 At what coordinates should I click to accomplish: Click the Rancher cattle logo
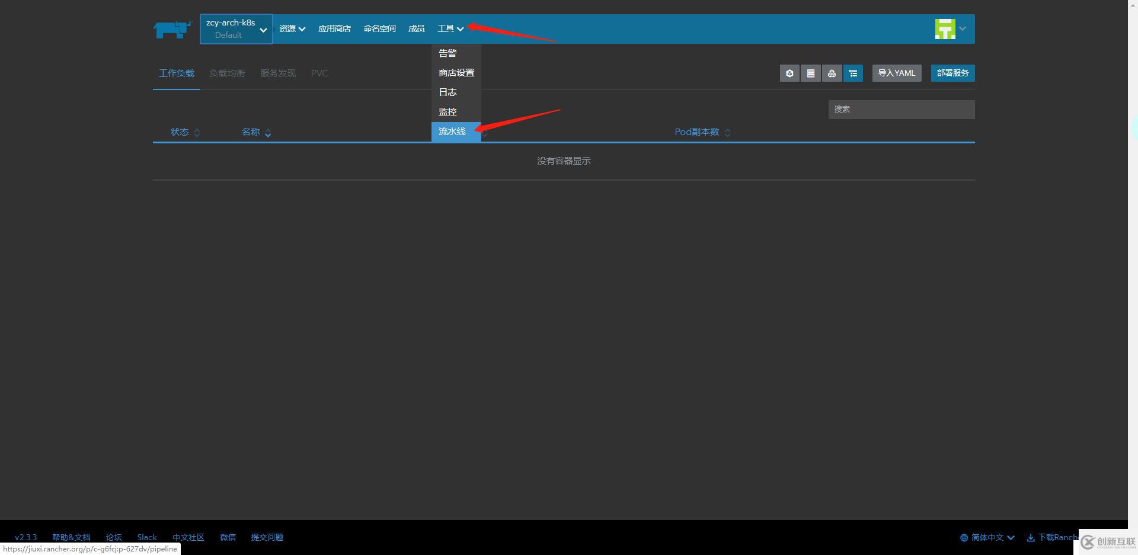172,28
